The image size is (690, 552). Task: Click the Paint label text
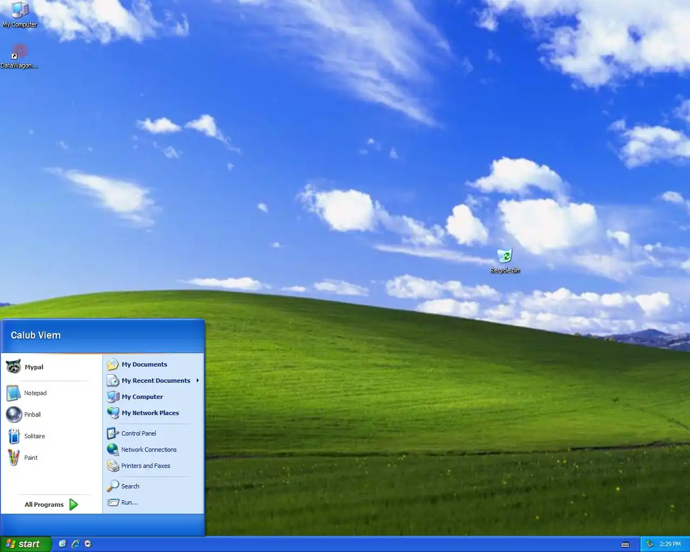31,458
